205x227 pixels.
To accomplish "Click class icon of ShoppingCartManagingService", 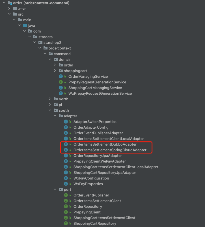I will coord(61,88).
